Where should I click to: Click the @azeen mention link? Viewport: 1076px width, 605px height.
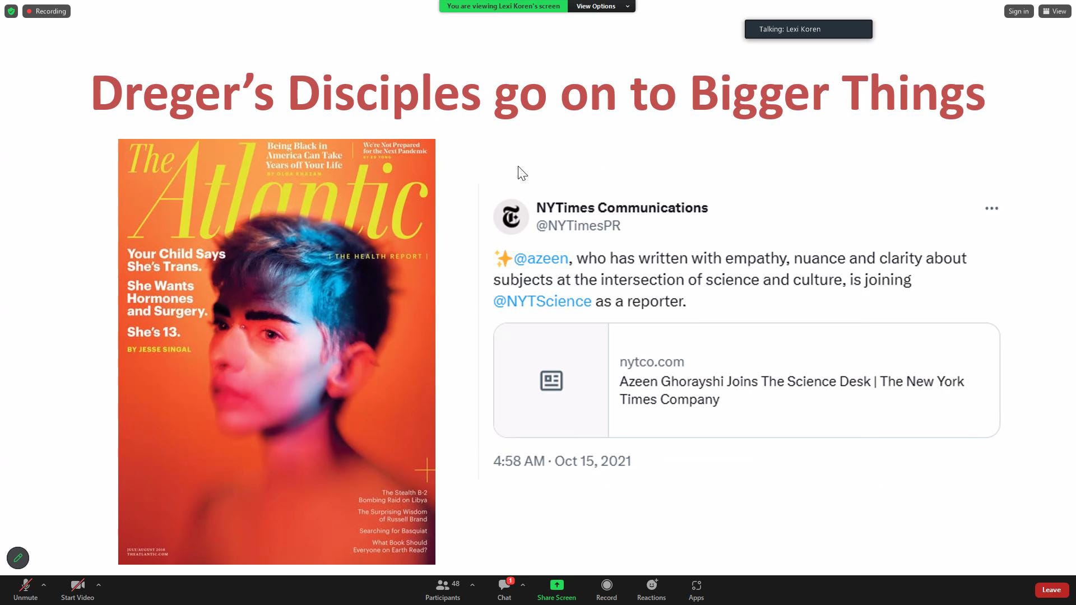click(x=541, y=258)
